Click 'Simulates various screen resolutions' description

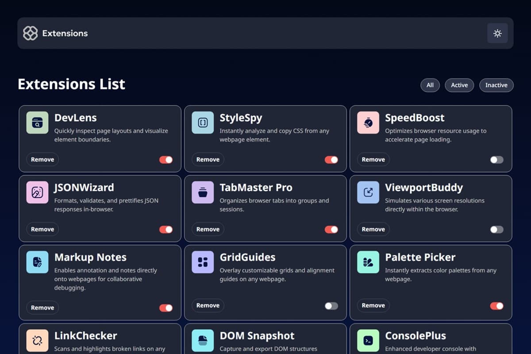435,205
